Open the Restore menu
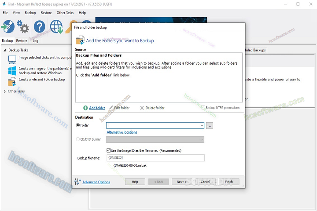 click(46, 13)
